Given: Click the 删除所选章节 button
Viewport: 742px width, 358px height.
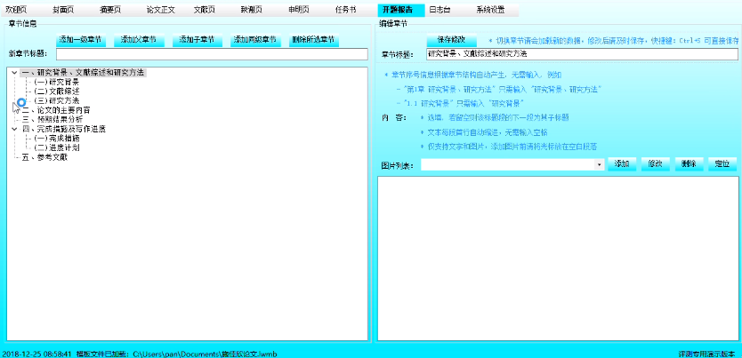Looking at the screenshot, I should pos(314,40).
